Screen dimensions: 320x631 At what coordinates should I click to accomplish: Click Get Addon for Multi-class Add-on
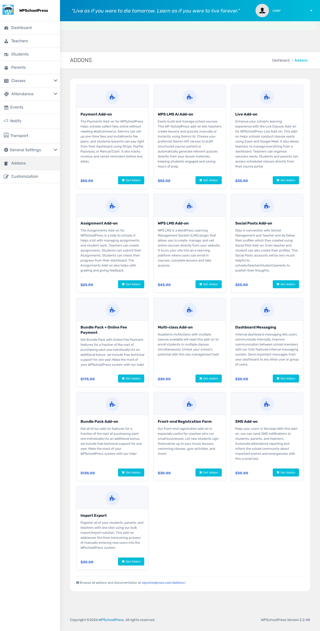208,378
